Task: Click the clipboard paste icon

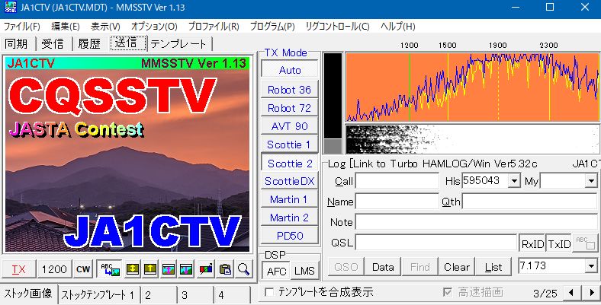Action: tap(225, 269)
